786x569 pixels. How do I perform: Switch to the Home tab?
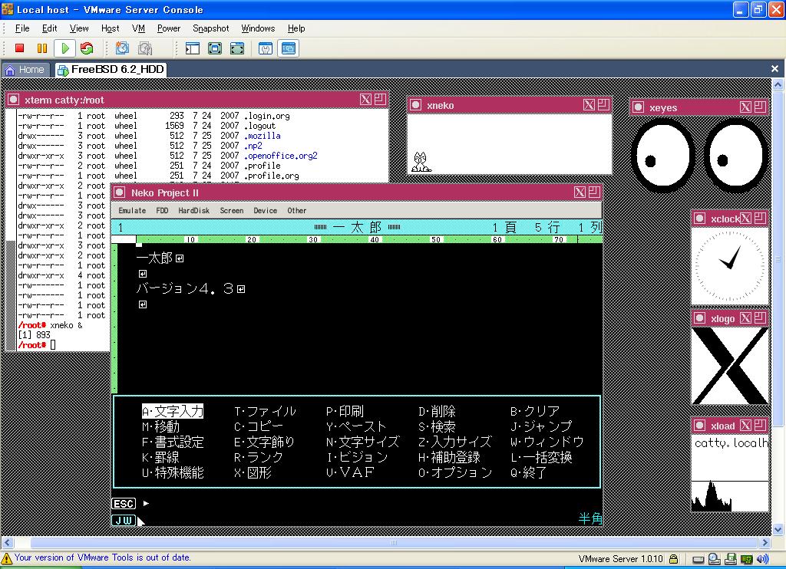click(x=25, y=70)
